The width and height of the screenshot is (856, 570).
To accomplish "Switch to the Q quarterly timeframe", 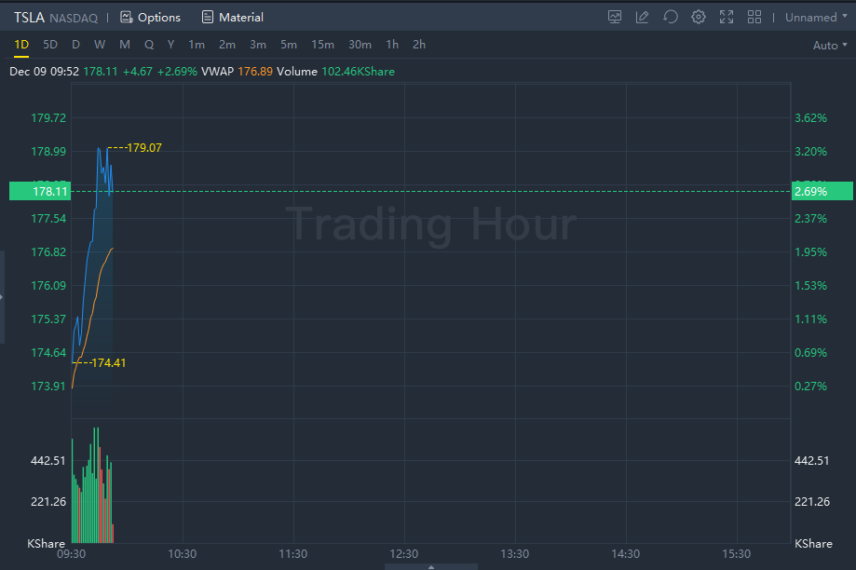I will 149,45.
